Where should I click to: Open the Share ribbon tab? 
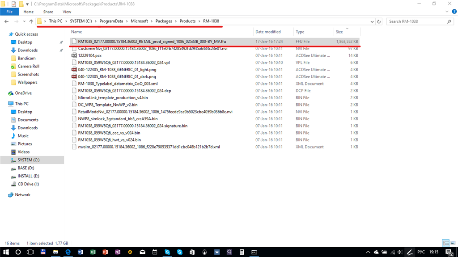click(48, 12)
